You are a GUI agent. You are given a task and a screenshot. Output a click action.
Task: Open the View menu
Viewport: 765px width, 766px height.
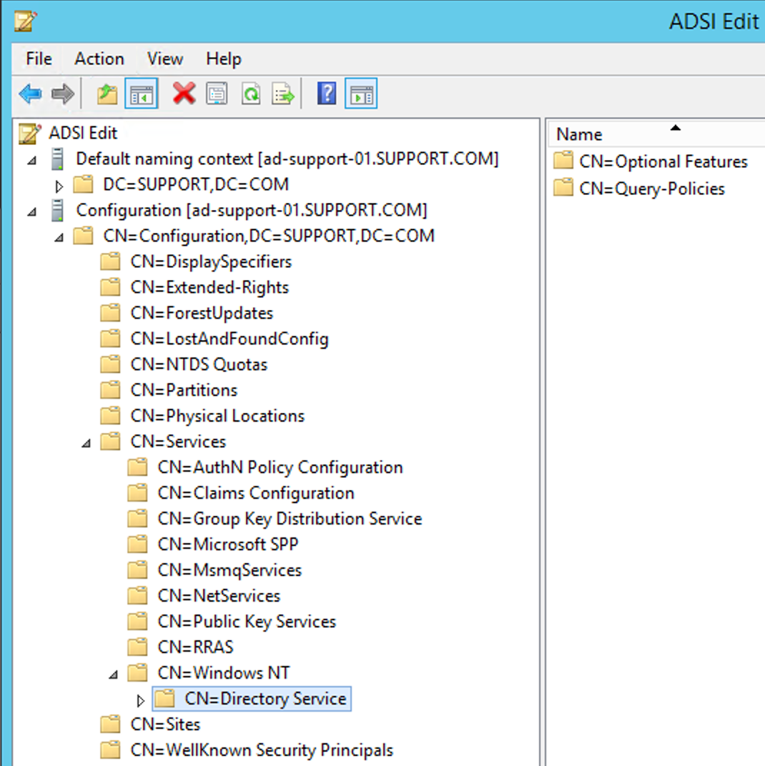coord(164,59)
